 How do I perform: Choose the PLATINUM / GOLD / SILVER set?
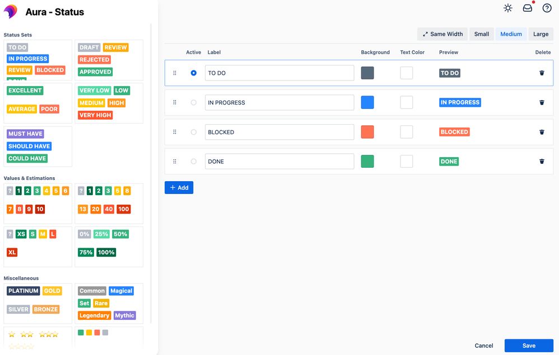(x=38, y=304)
